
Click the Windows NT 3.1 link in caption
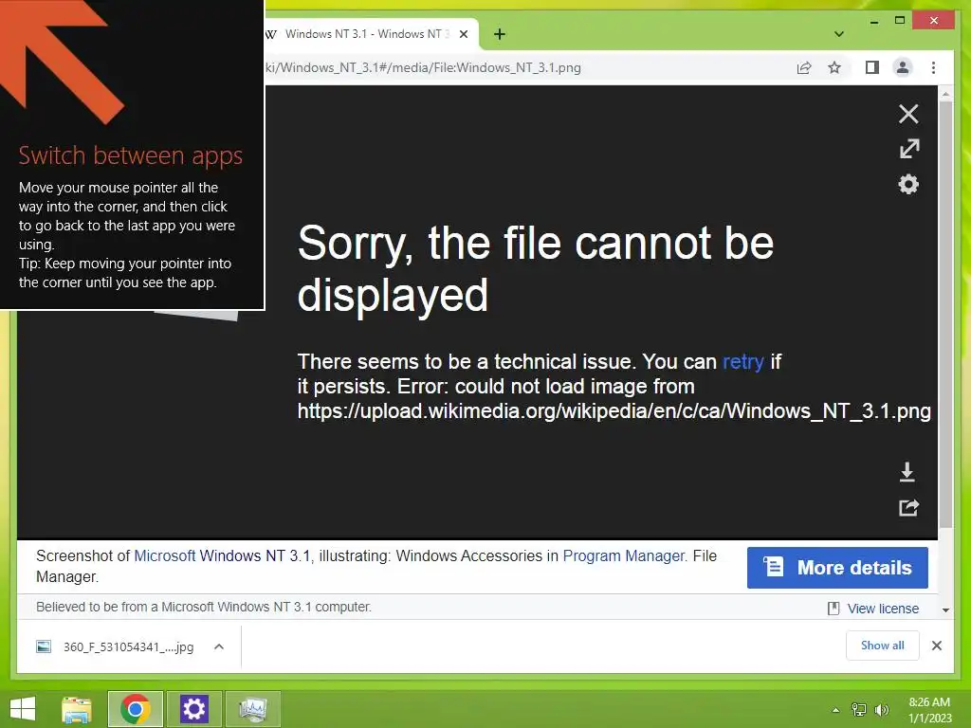tap(254, 555)
